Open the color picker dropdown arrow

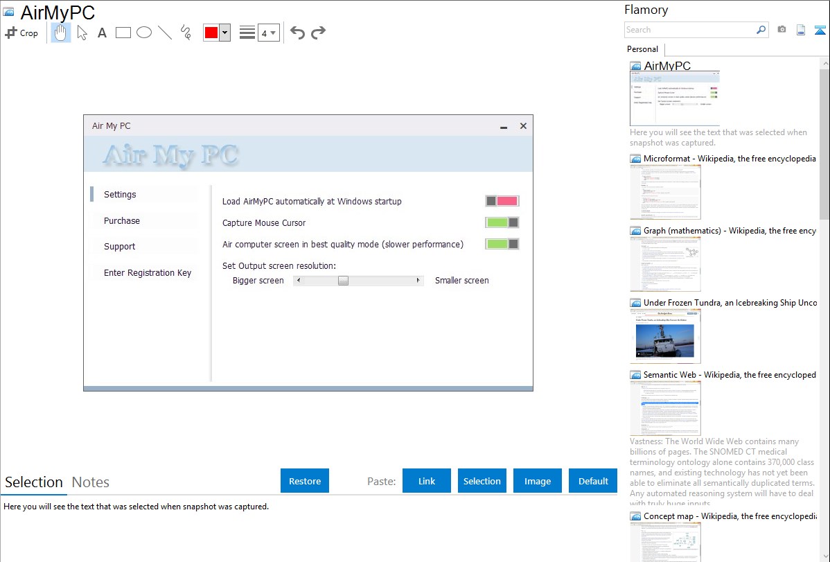pos(225,33)
